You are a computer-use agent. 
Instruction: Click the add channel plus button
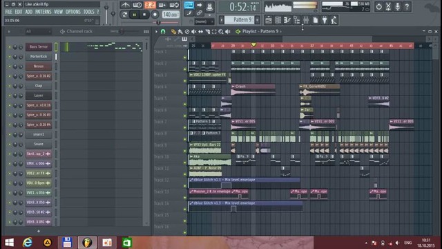[x=39, y=231]
